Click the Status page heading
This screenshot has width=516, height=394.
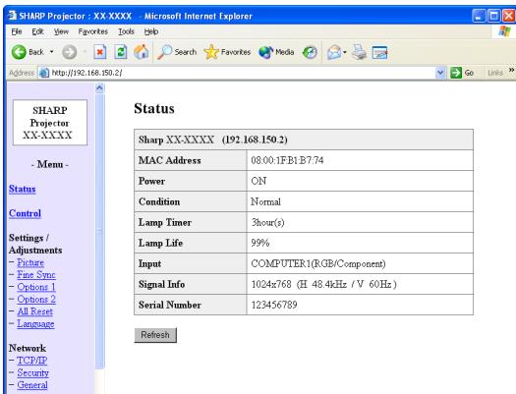pos(154,108)
